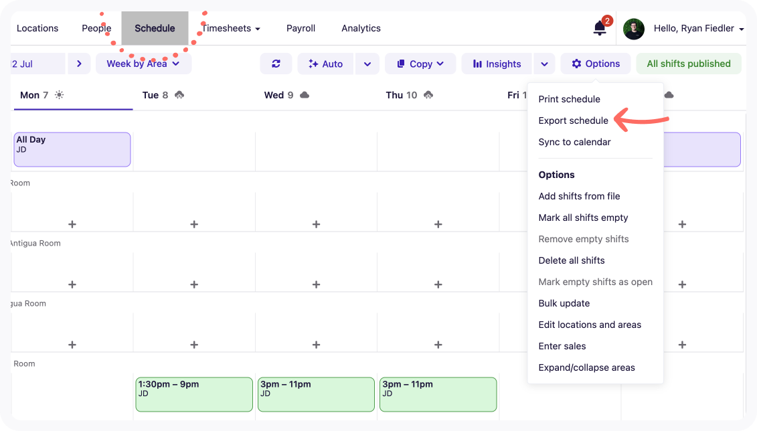Click the All shifts published status button

(x=688, y=64)
